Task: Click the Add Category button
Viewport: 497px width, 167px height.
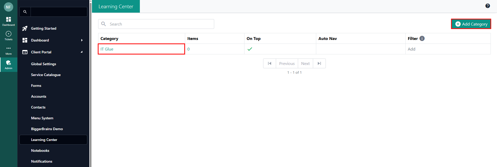Action: [471, 24]
